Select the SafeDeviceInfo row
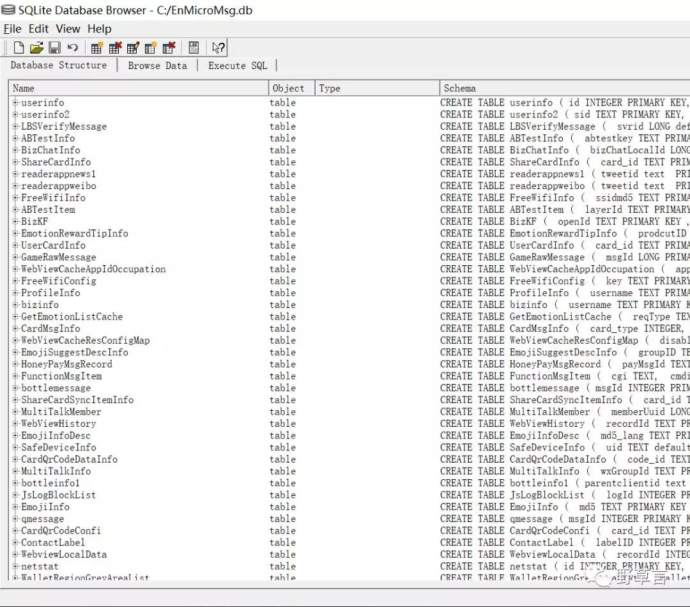Viewport: 690px width, 607px height. tap(349, 447)
